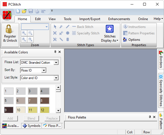The width and height of the screenshot is (164, 135).
Task: Click the Print icon in quick toolbar
Action: (37, 11)
